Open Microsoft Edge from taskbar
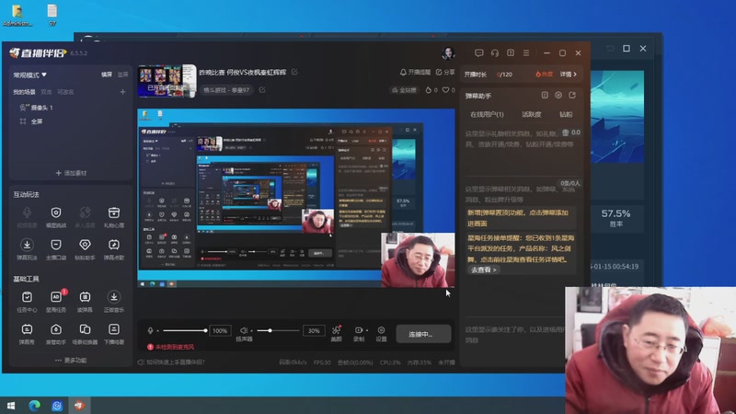Image resolution: width=736 pixels, height=414 pixels. click(34, 405)
